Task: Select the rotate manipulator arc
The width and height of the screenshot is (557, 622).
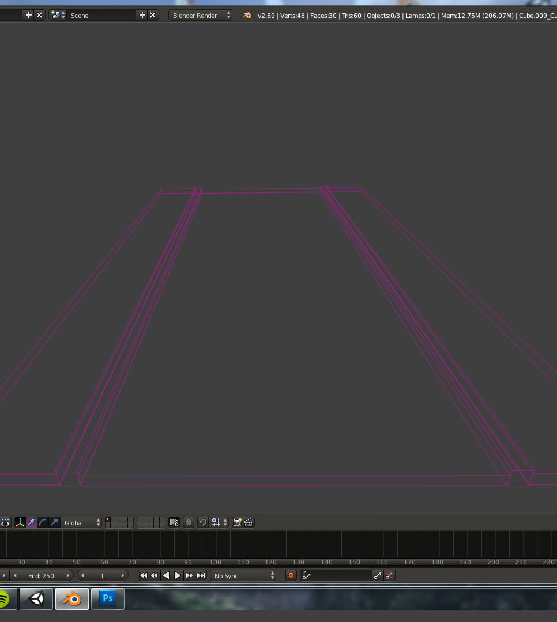Action: tap(43, 522)
